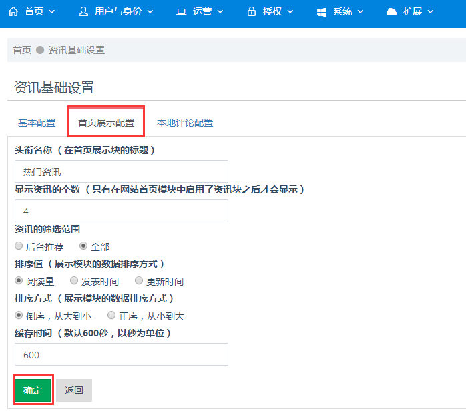Viewport: 466px width, 413px height.
Task: Select 阅读量 as sort value
Action: point(19,281)
